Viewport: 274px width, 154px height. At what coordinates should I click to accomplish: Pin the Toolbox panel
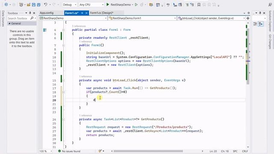click(30, 13)
